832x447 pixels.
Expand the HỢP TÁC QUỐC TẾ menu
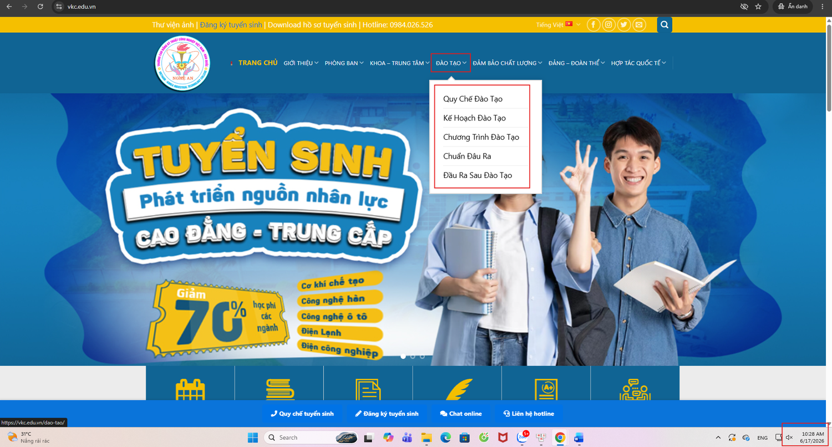click(x=638, y=63)
